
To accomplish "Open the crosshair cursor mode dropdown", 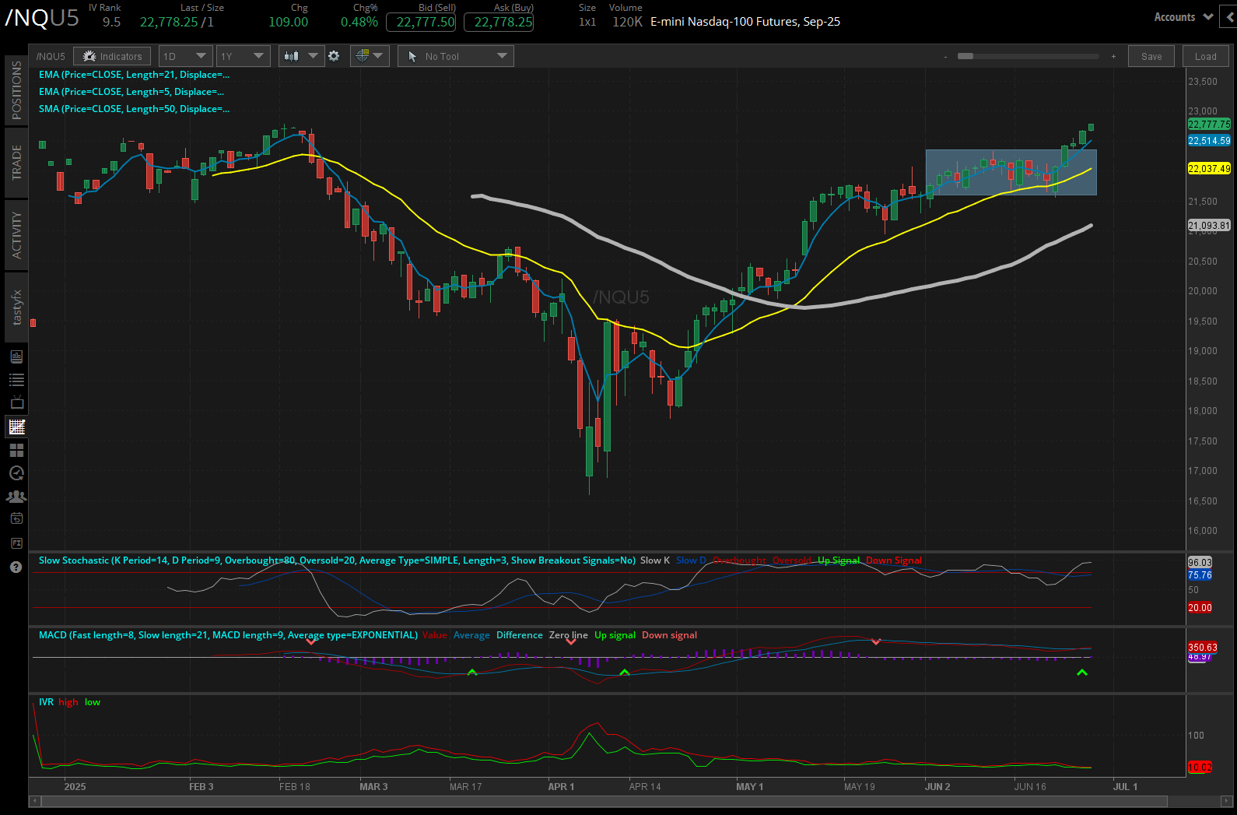I will coord(370,56).
